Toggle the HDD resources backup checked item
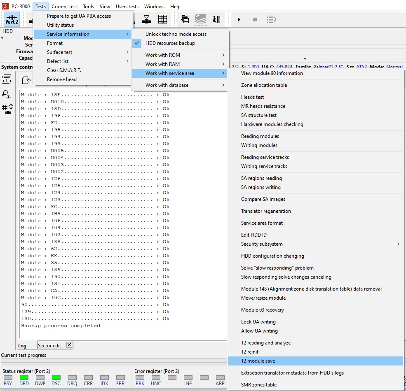This screenshot has height=391, width=406. (x=170, y=43)
